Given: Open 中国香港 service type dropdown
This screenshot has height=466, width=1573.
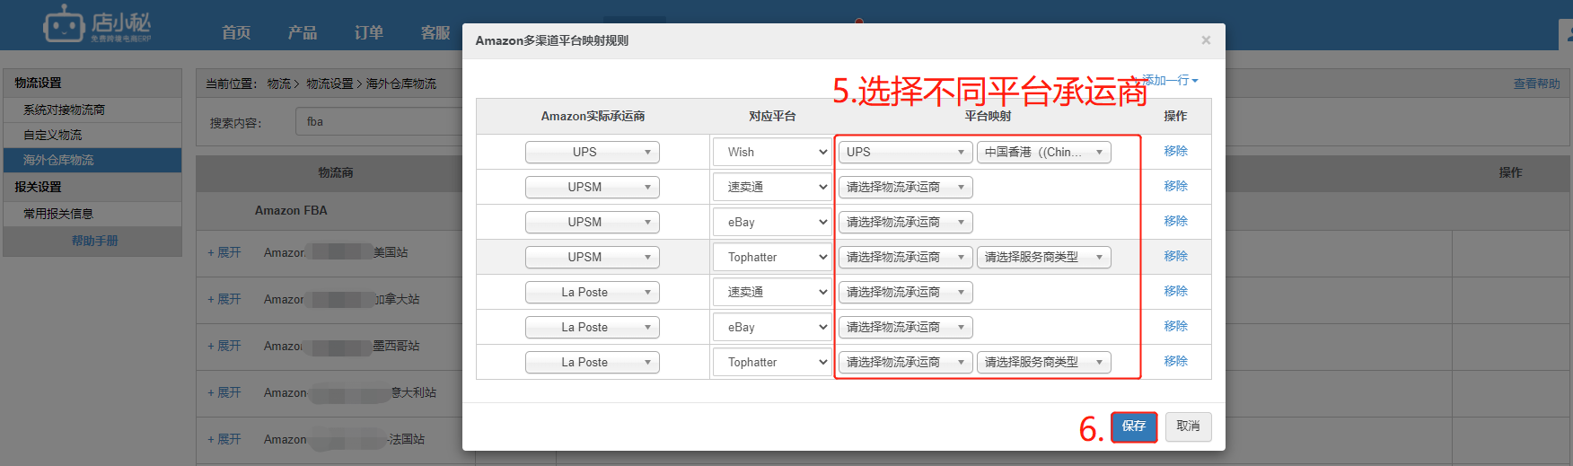Looking at the screenshot, I should (x=1044, y=152).
